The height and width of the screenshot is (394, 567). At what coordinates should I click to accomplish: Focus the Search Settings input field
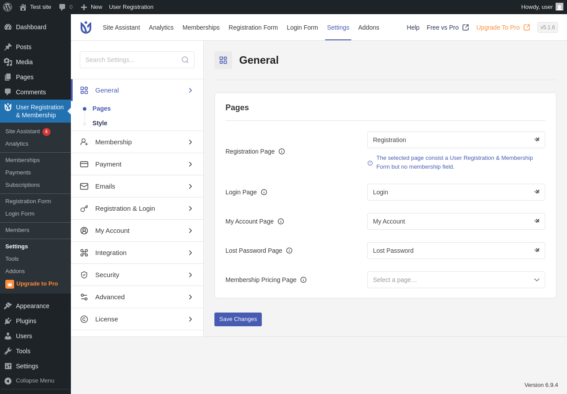click(x=137, y=60)
